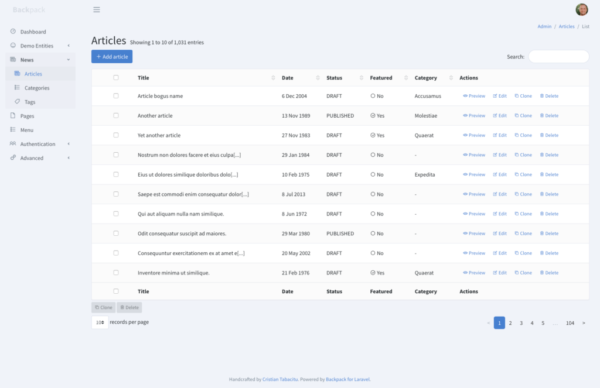Check the box for 'Article bogus name'
The height and width of the screenshot is (388, 600).
point(116,96)
